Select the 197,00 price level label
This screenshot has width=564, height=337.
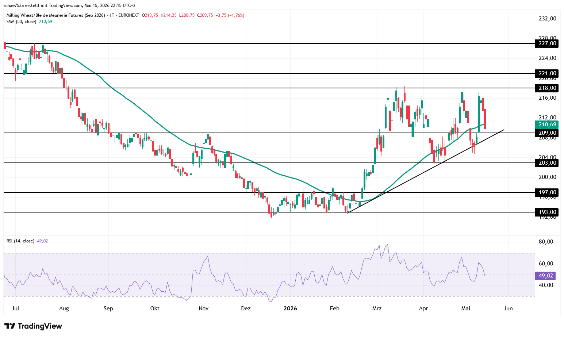tap(546, 192)
